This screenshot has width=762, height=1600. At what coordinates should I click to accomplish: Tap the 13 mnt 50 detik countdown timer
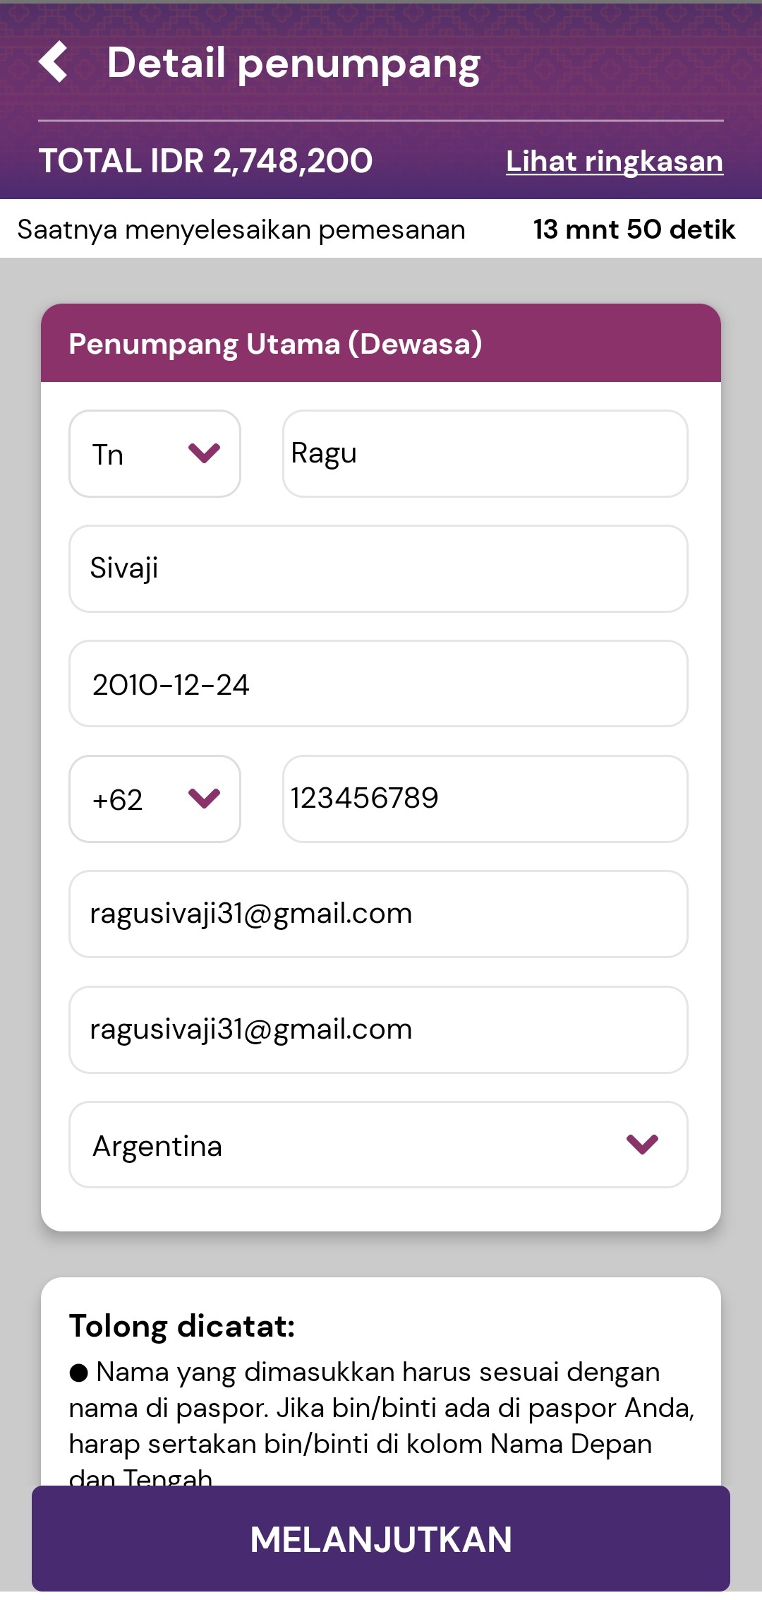coord(634,229)
